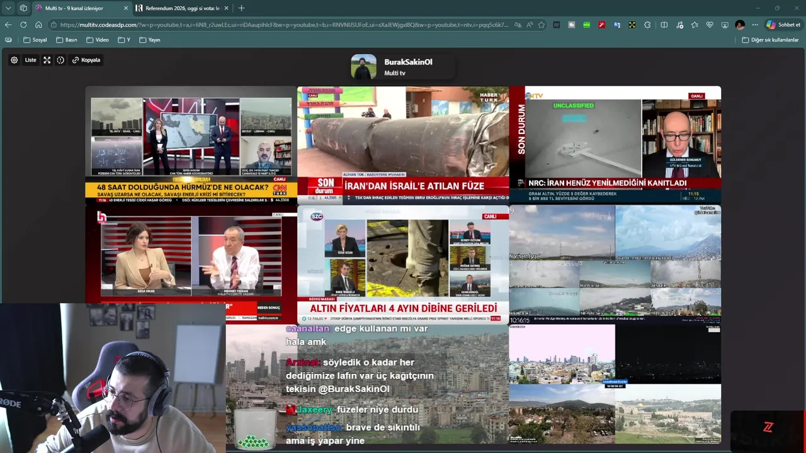Close the Referendum 2026 tab

point(226,8)
